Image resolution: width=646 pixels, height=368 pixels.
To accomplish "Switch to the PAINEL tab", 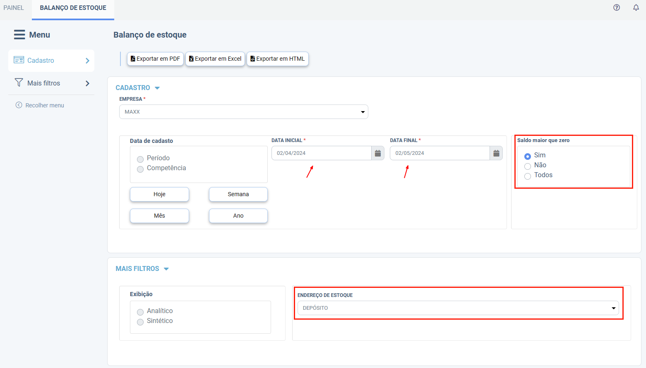I will 14,8.
